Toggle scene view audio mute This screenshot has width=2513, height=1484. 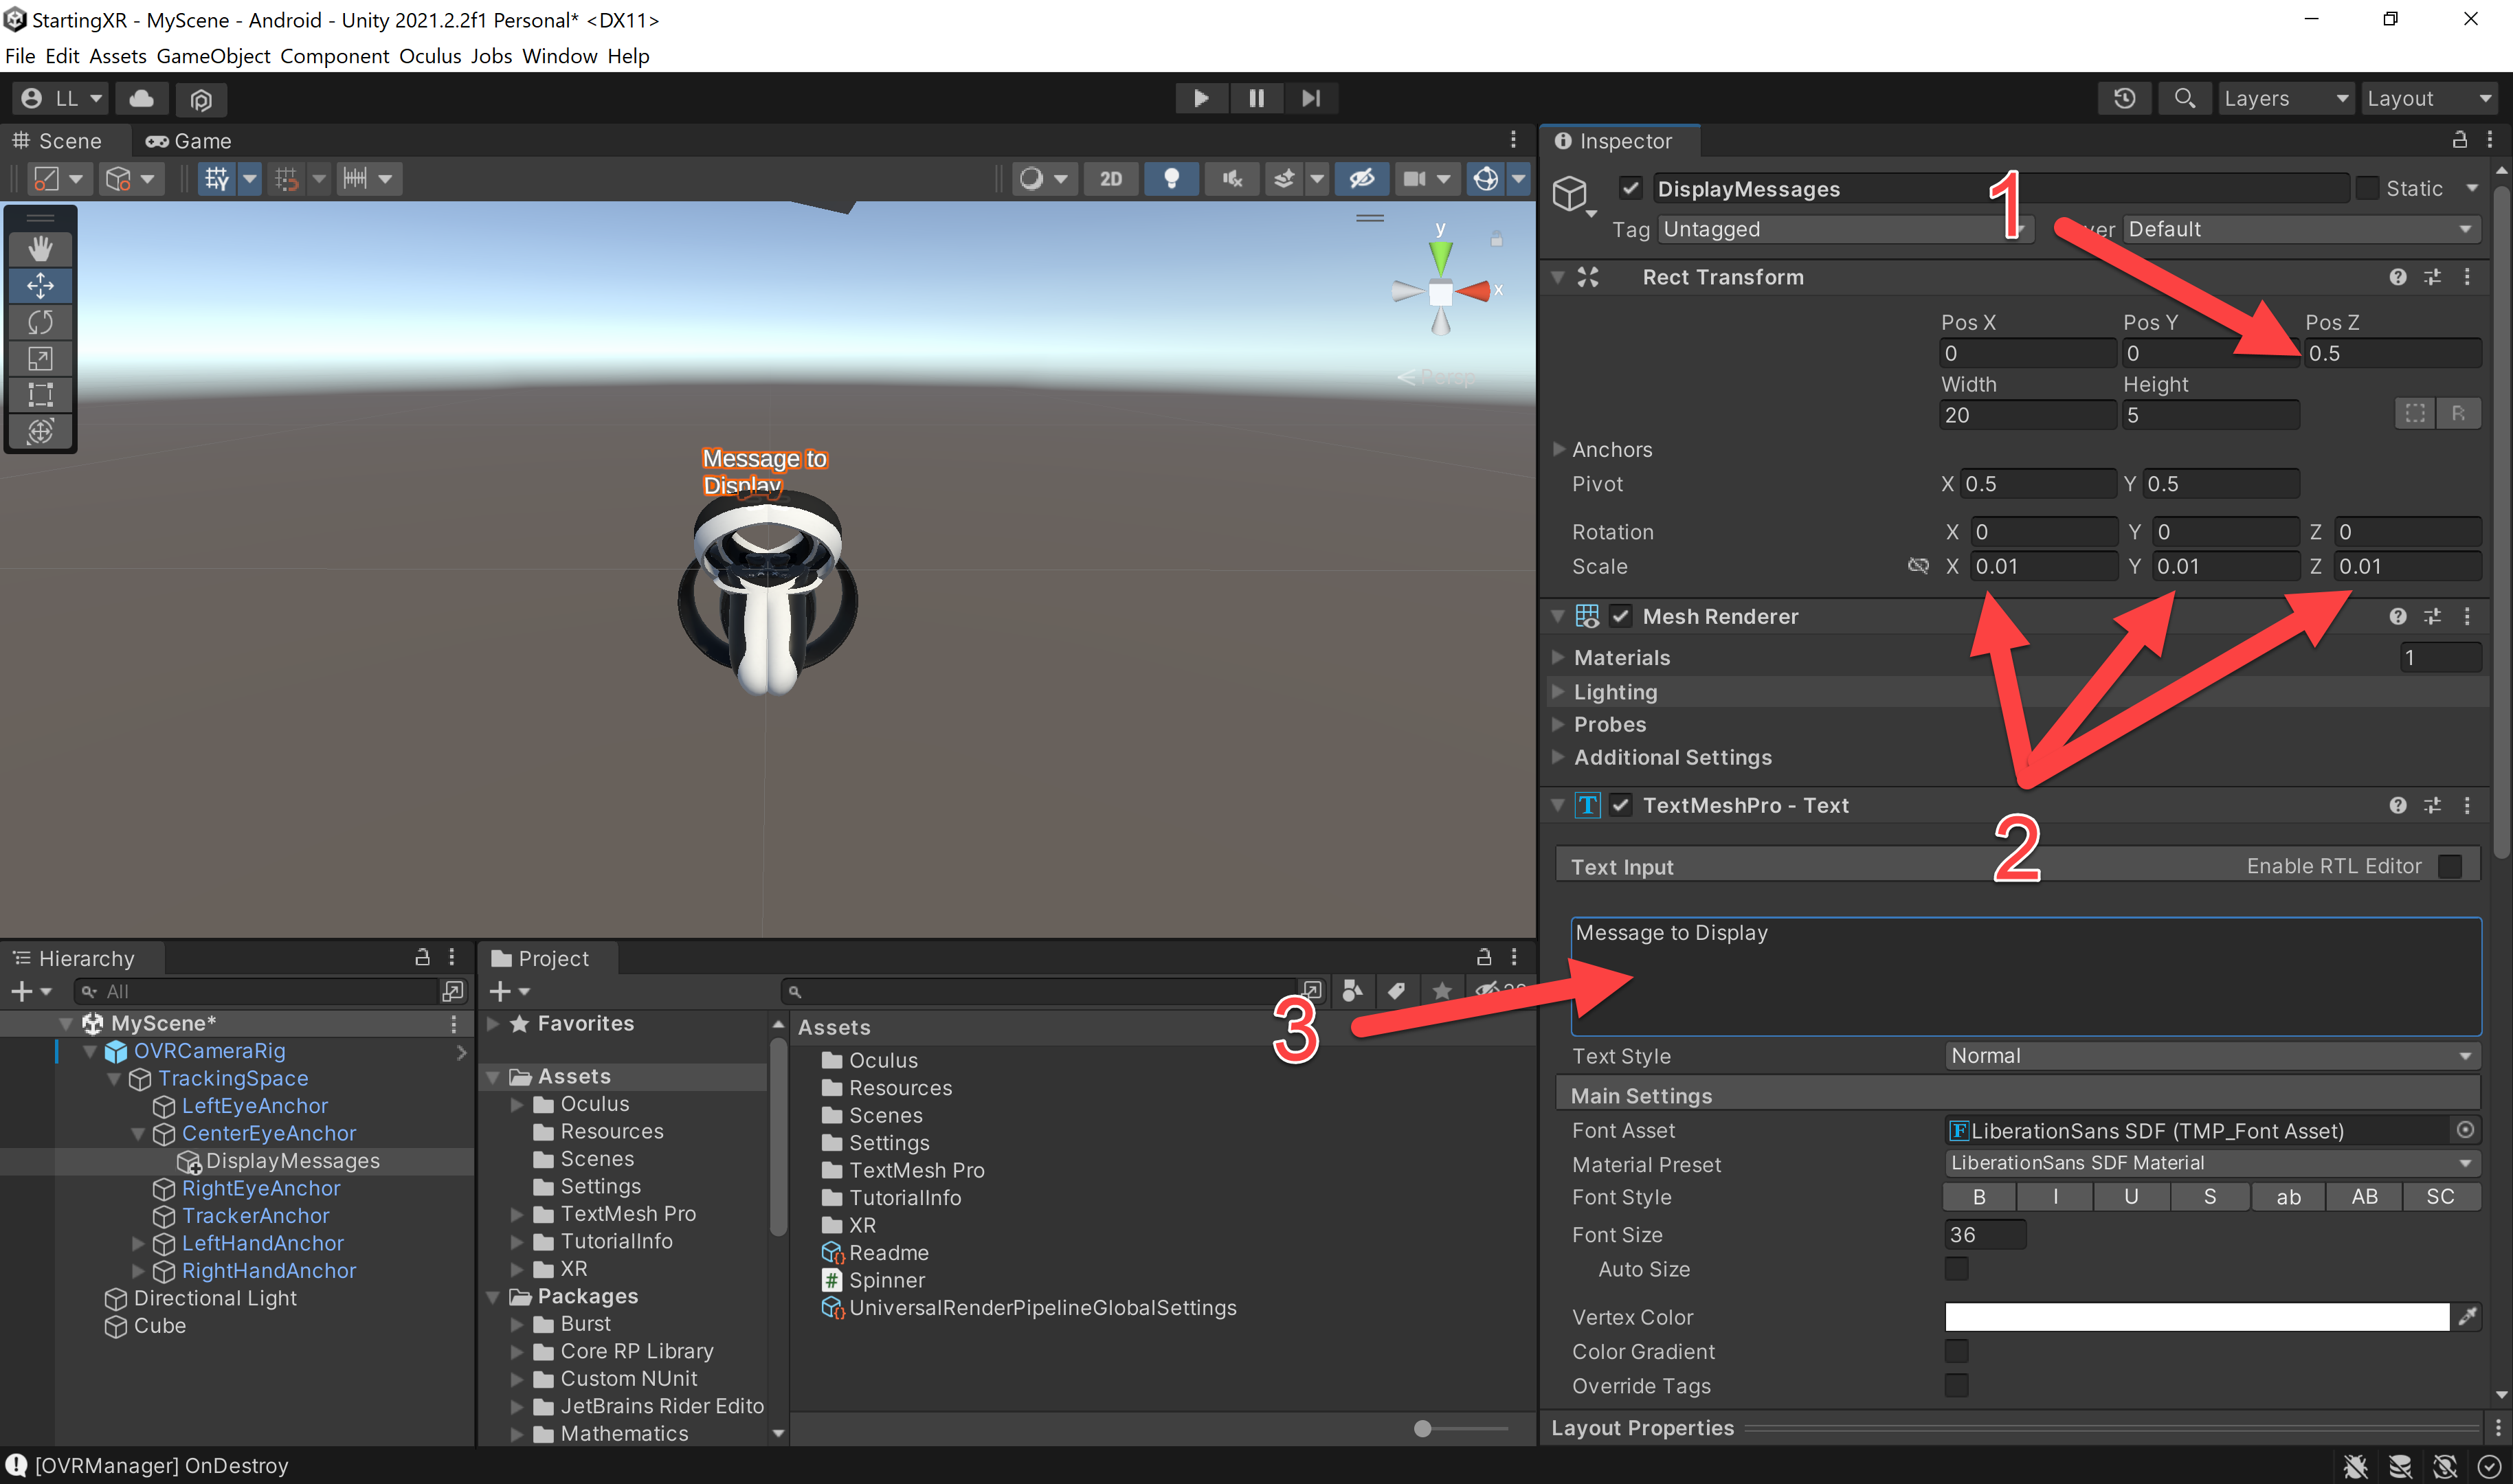(1231, 178)
